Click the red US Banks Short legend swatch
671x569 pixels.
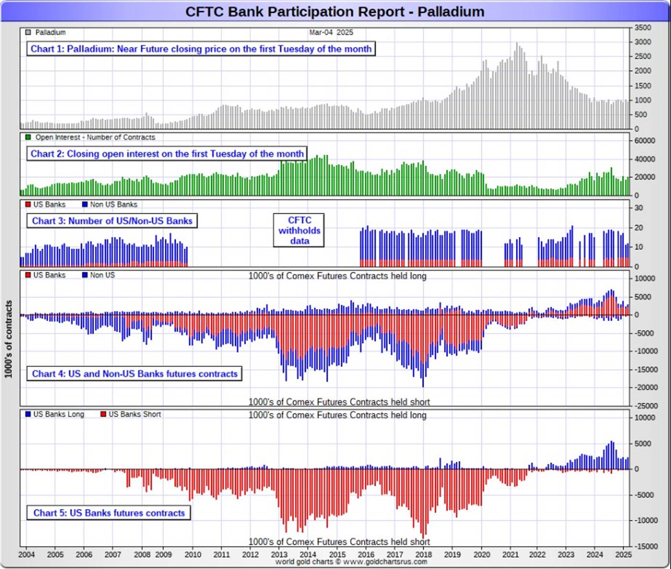103,414
